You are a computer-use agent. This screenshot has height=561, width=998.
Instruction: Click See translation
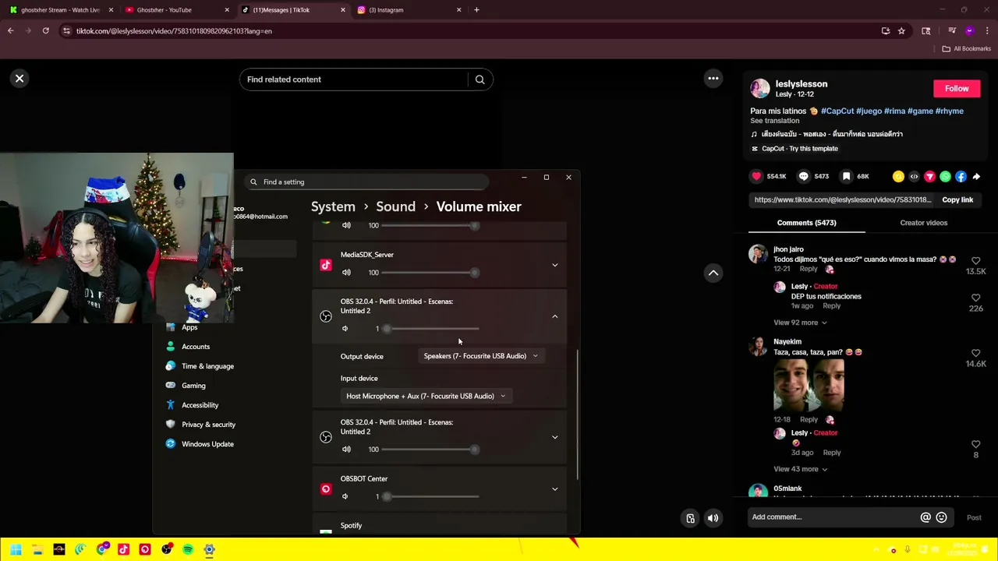[774, 121]
